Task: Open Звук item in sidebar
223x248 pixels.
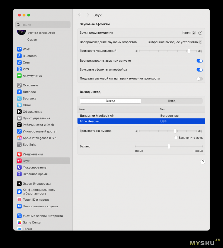Action: (43, 161)
